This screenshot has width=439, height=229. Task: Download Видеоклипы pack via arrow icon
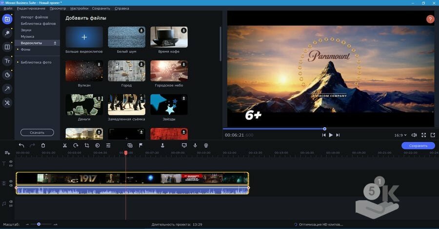[x=55, y=43]
